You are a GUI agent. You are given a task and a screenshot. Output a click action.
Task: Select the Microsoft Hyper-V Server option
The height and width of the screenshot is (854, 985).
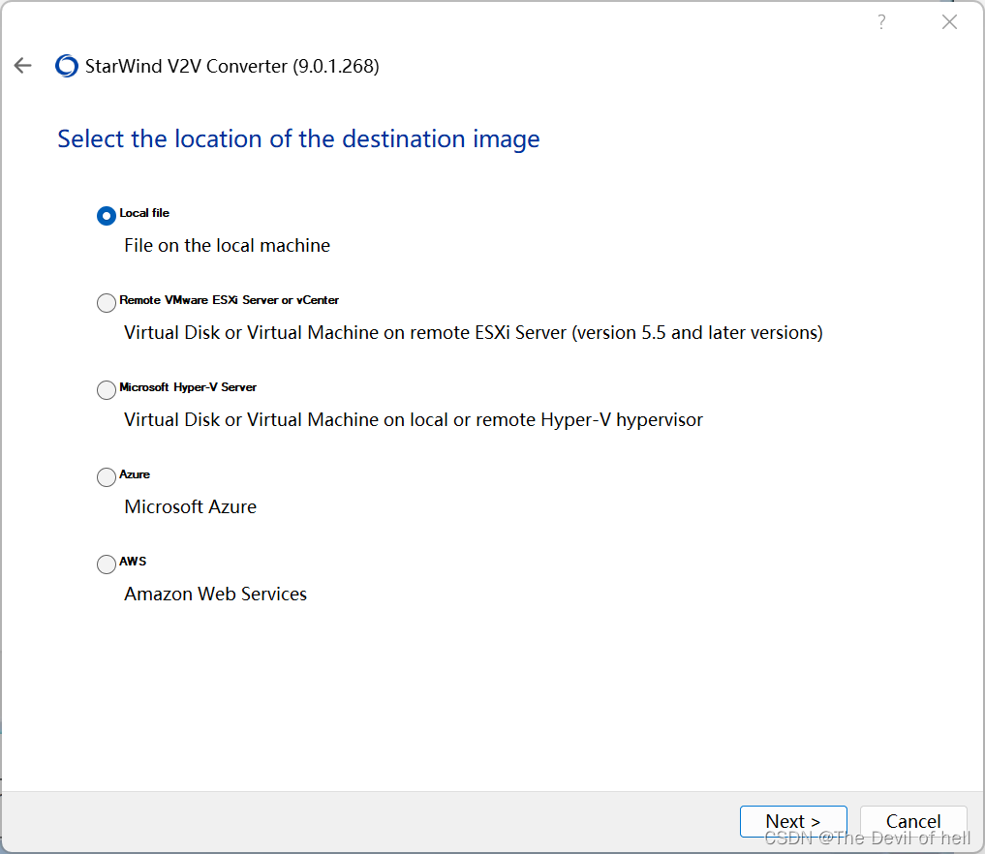(x=107, y=390)
